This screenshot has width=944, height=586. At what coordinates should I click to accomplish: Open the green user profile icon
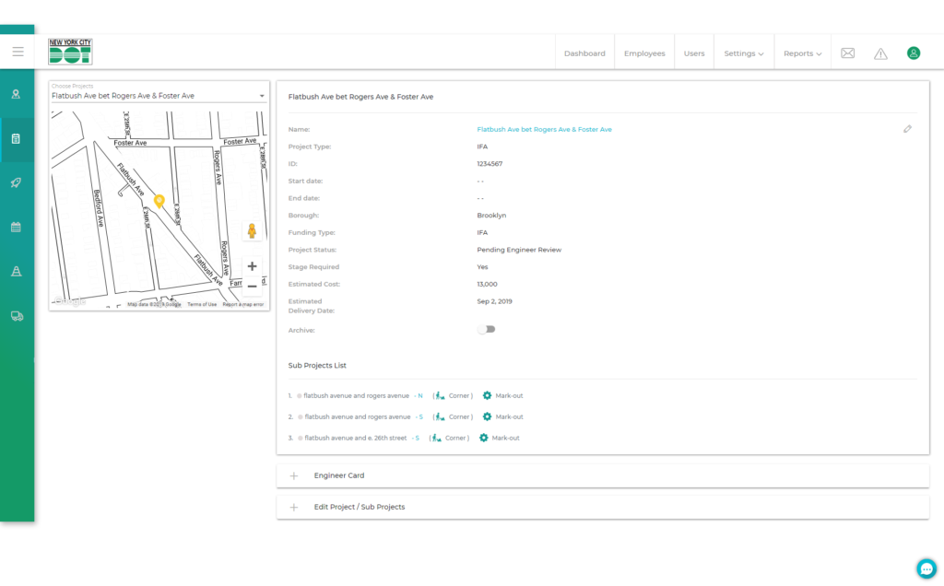[914, 53]
